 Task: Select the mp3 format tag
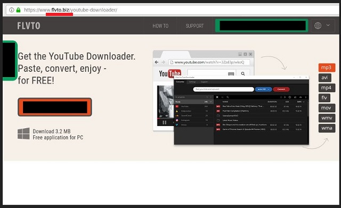coord(327,68)
